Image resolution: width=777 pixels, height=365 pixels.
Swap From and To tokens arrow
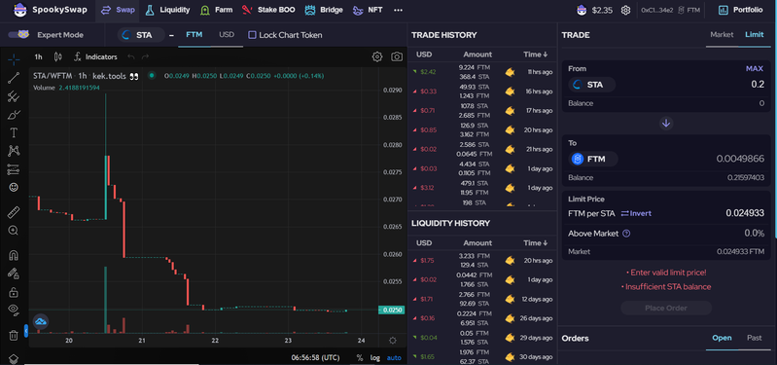coord(666,123)
